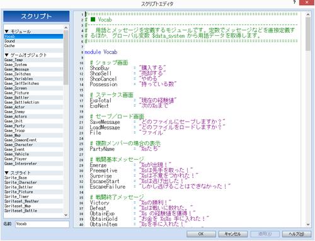The height and width of the screenshot is (241, 315).
Task: Click the code editor scroll up arrow
Action: point(308,14)
